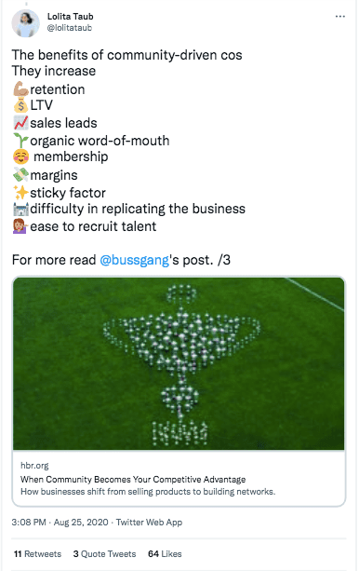Image resolution: width=359 pixels, height=571 pixels.
Task: View the 11 Retweets list
Action: click(x=37, y=554)
